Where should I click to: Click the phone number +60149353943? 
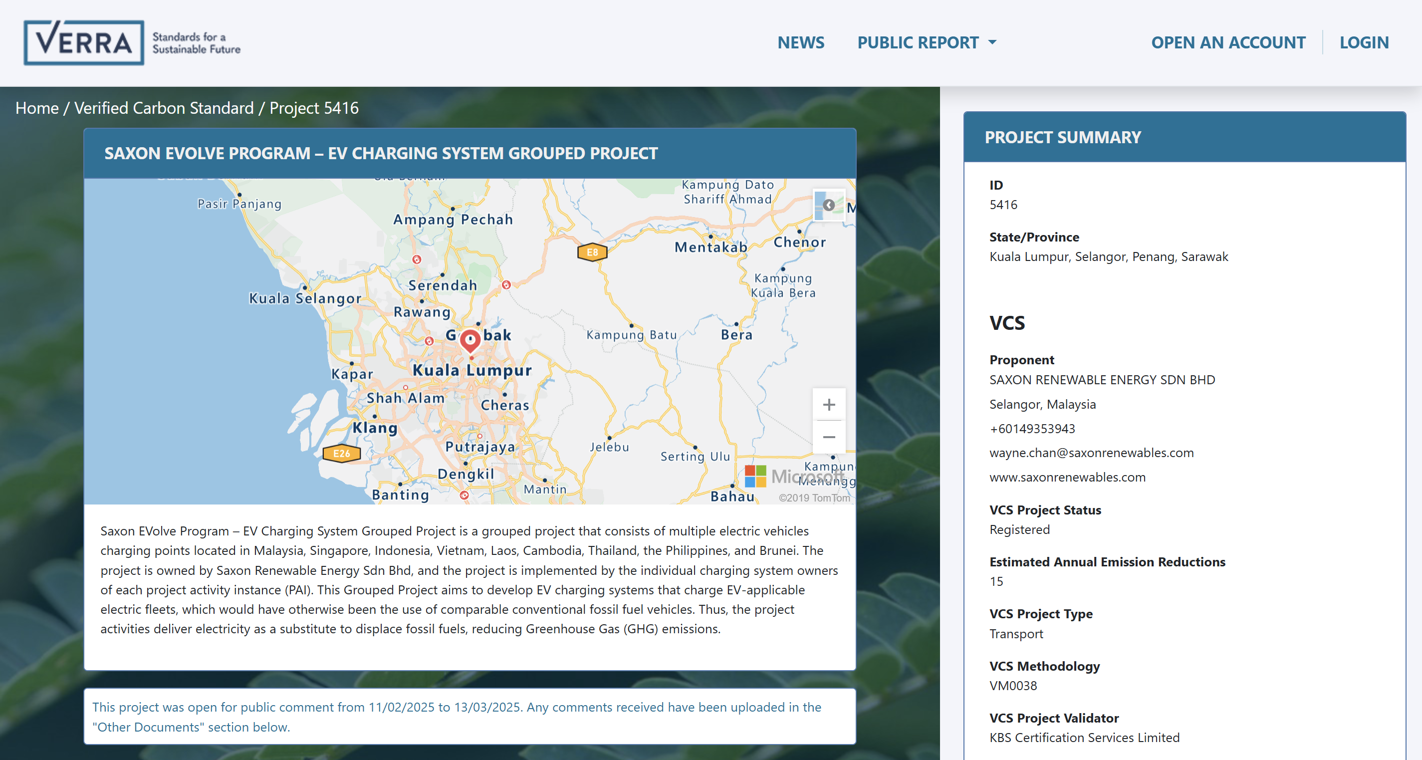1032,429
